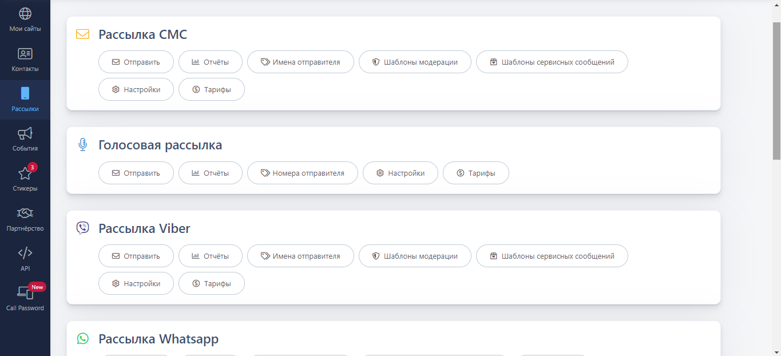Open Партнёрство handshake icon
This screenshot has height=356, width=781.
click(x=25, y=213)
